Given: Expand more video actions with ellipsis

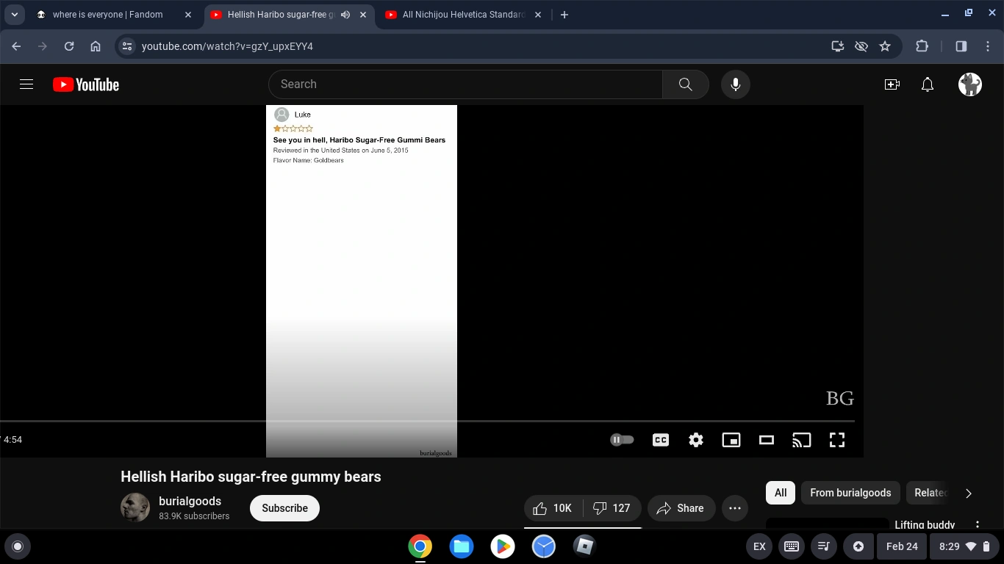Looking at the screenshot, I should pyautogui.click(x=734, y=507).
